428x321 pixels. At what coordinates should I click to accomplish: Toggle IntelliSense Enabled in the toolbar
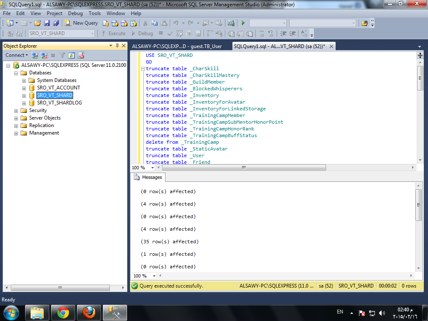[198, 33]
